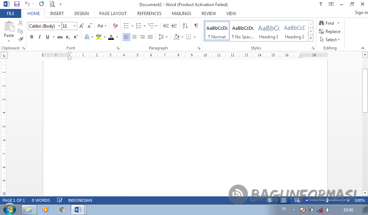The width and height of the screenshot is (368, 215).
Task: Apply italic formatting
Action: point(40,37)
